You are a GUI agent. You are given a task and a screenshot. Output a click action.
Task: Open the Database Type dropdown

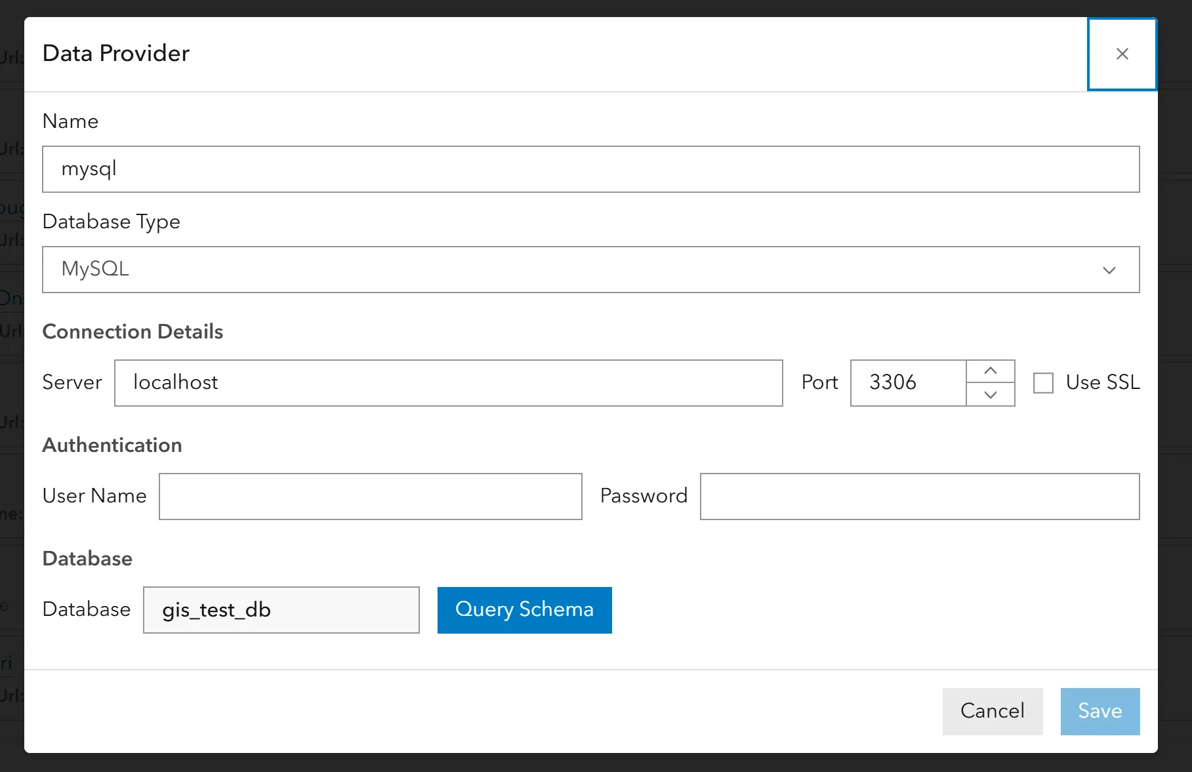point(590,270)
